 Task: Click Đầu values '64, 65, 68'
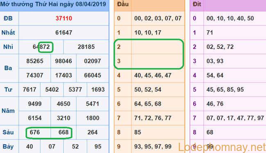pyautogui.click(x=148, y=104)
